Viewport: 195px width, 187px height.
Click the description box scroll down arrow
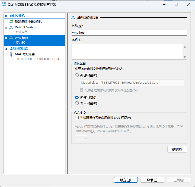pyautogui.click(x=185, y=57)
